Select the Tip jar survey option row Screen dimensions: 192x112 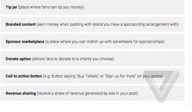(93, 7)
